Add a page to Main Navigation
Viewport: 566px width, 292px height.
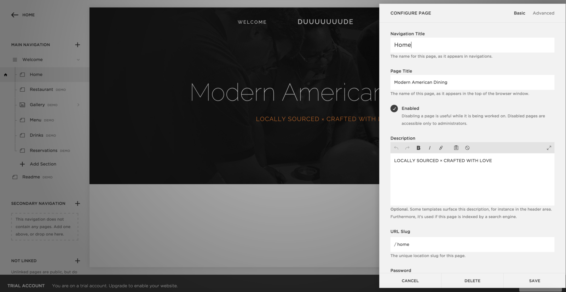(77, 45)
